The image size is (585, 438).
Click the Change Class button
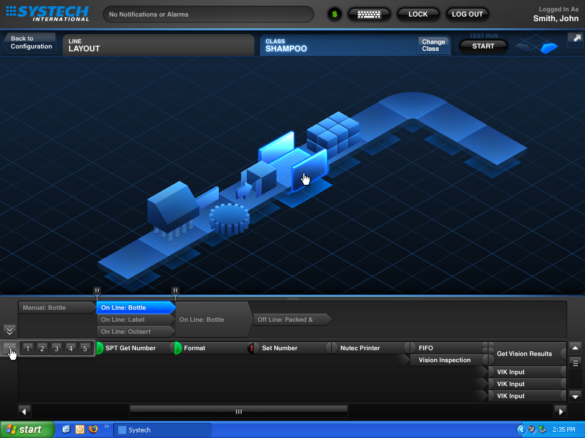434,46
